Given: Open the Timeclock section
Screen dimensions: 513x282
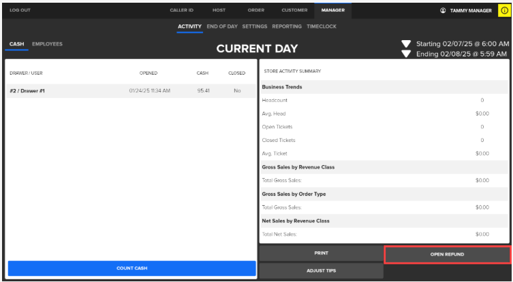Looking at the screenshot, I should pyautogui.click(x=322, y=27).
